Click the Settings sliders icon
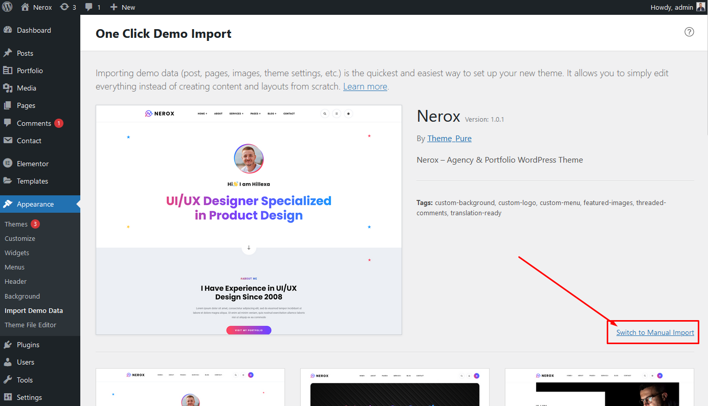The height and width of the screenshot is (406, 708). 8,397
